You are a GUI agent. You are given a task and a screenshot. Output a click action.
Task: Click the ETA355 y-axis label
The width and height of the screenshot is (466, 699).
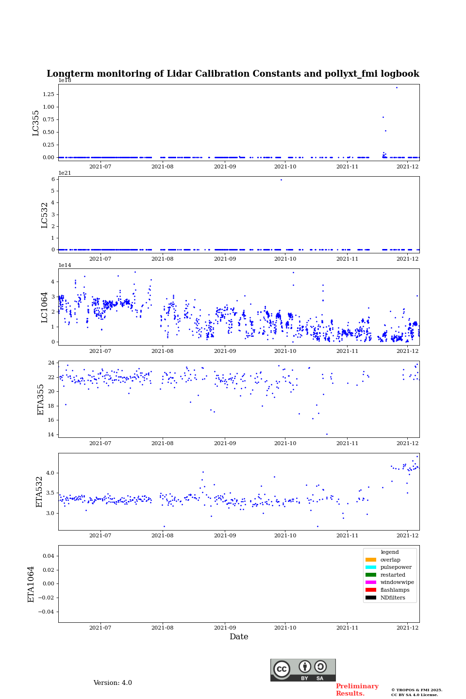point(41,399)
